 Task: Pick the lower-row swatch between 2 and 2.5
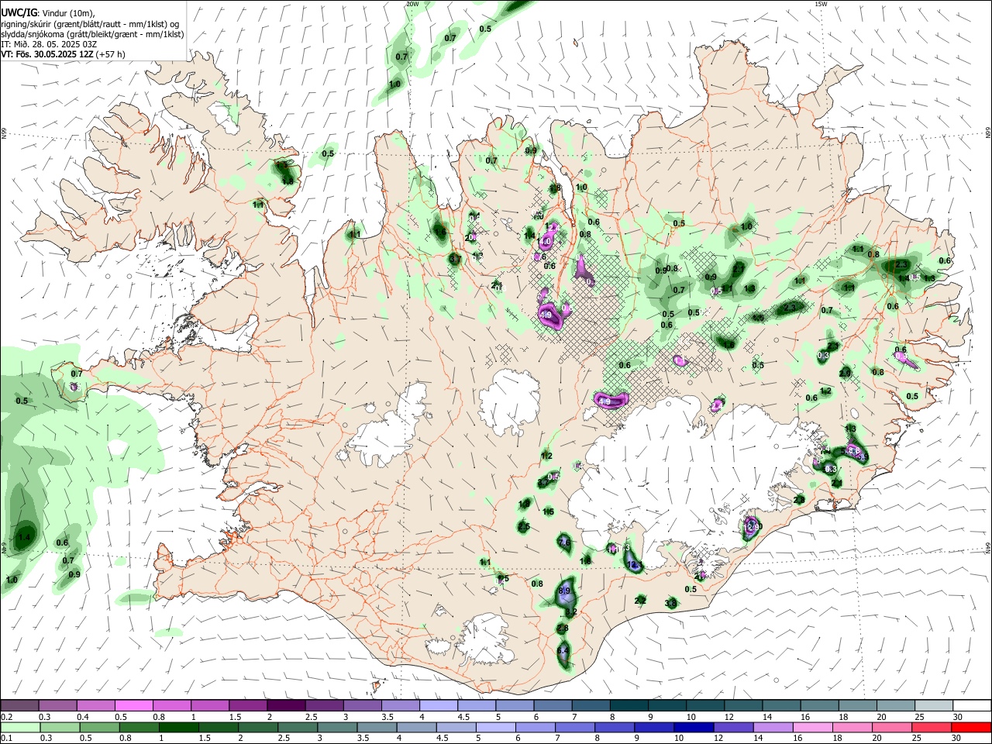pyautogui.click(x=257, y=727)
